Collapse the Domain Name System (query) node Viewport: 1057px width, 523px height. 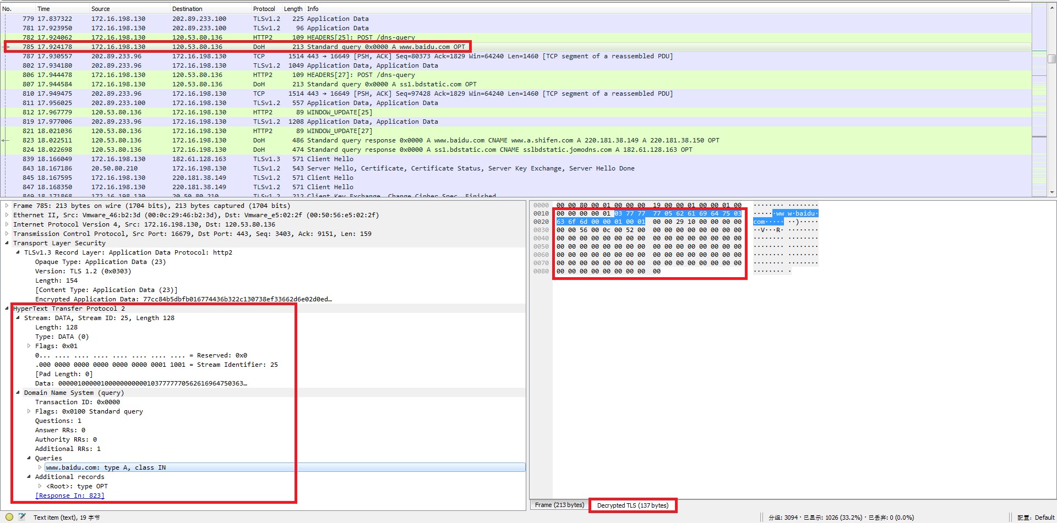click(18, 393)
